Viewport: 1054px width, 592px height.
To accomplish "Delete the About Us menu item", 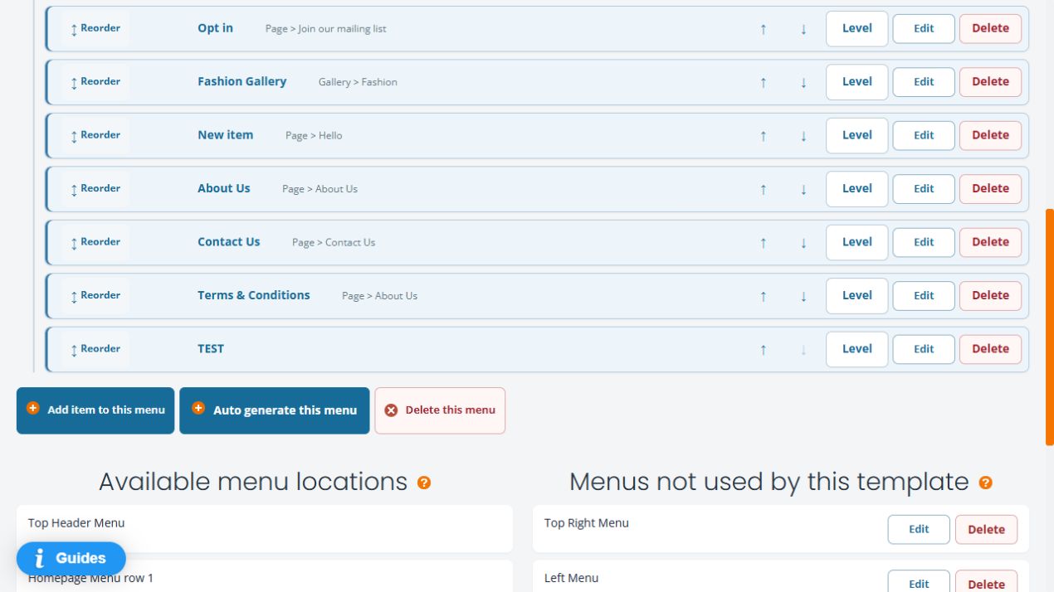I will [x=990, y=189].
